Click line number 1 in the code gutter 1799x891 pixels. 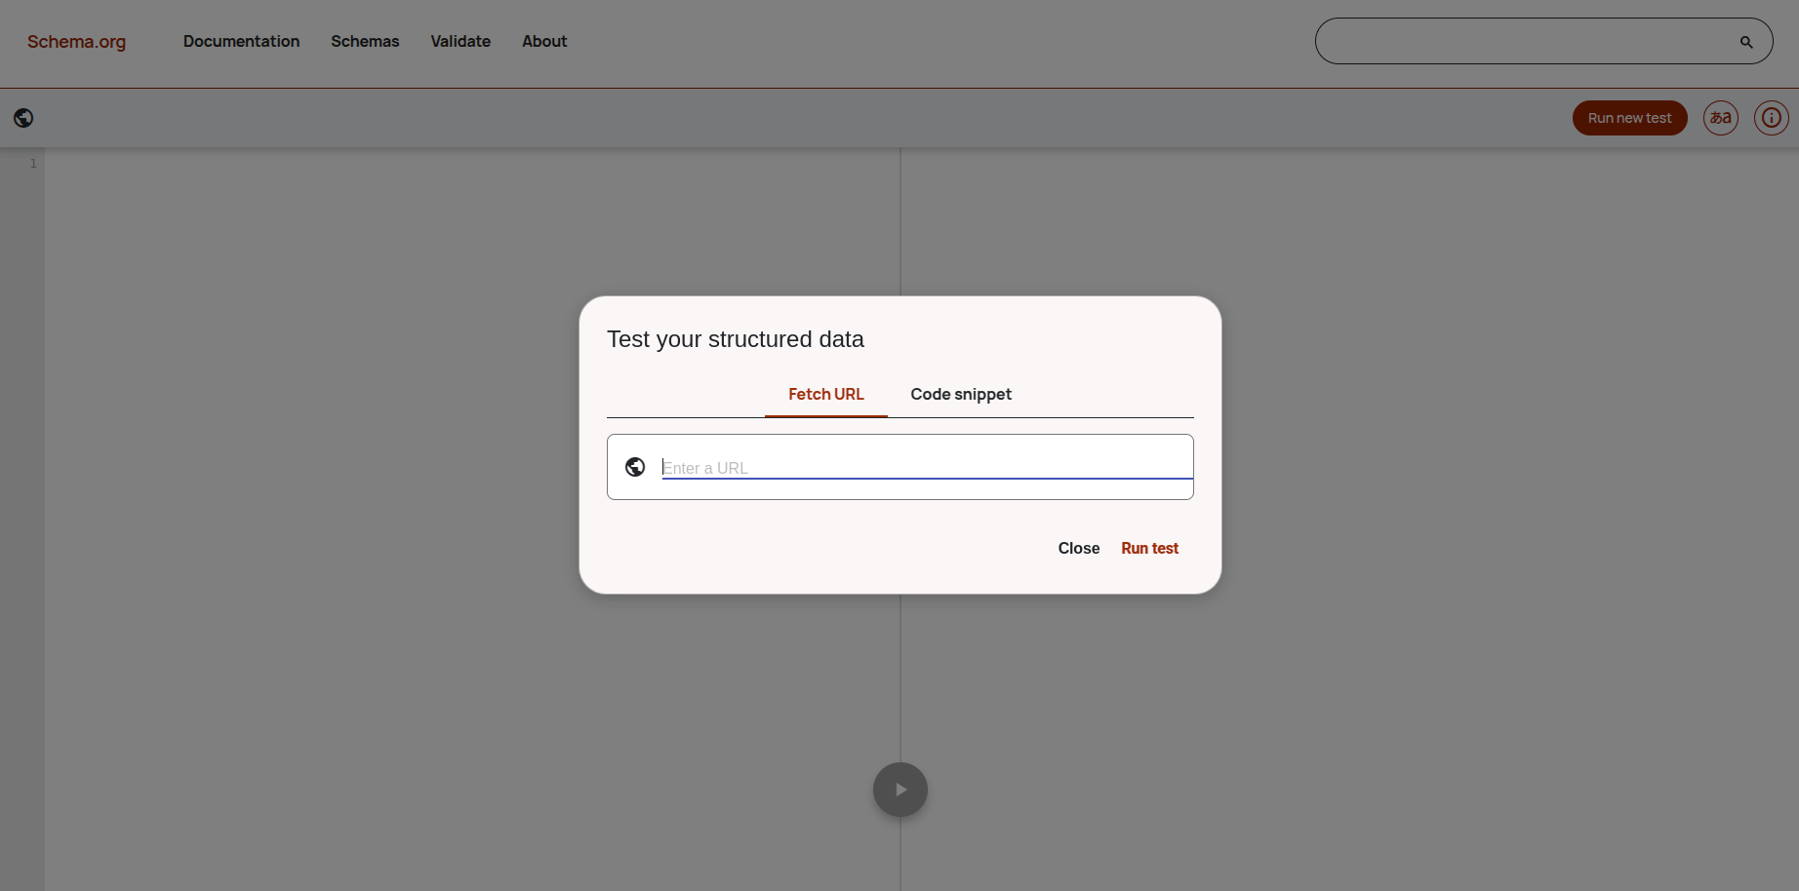coord(33,163)
